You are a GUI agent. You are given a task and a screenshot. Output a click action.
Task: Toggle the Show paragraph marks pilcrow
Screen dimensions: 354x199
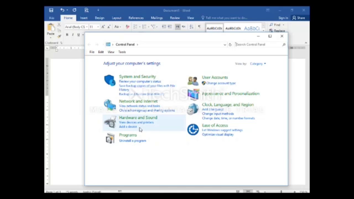click(x=199, y=27)
